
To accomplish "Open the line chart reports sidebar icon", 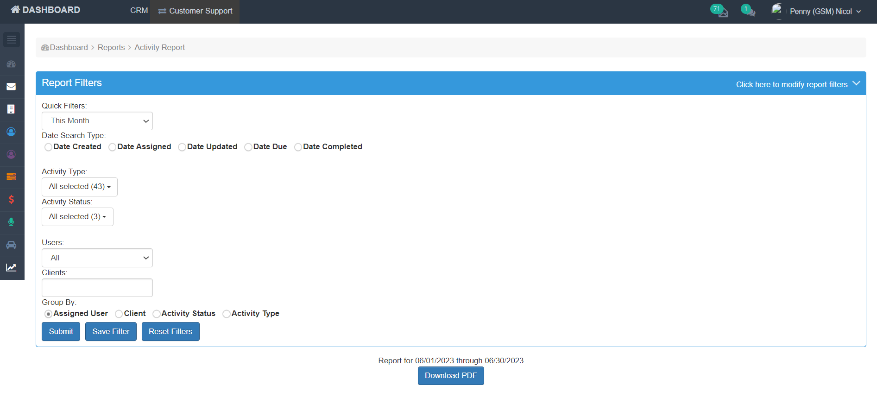I will point(12,267).
